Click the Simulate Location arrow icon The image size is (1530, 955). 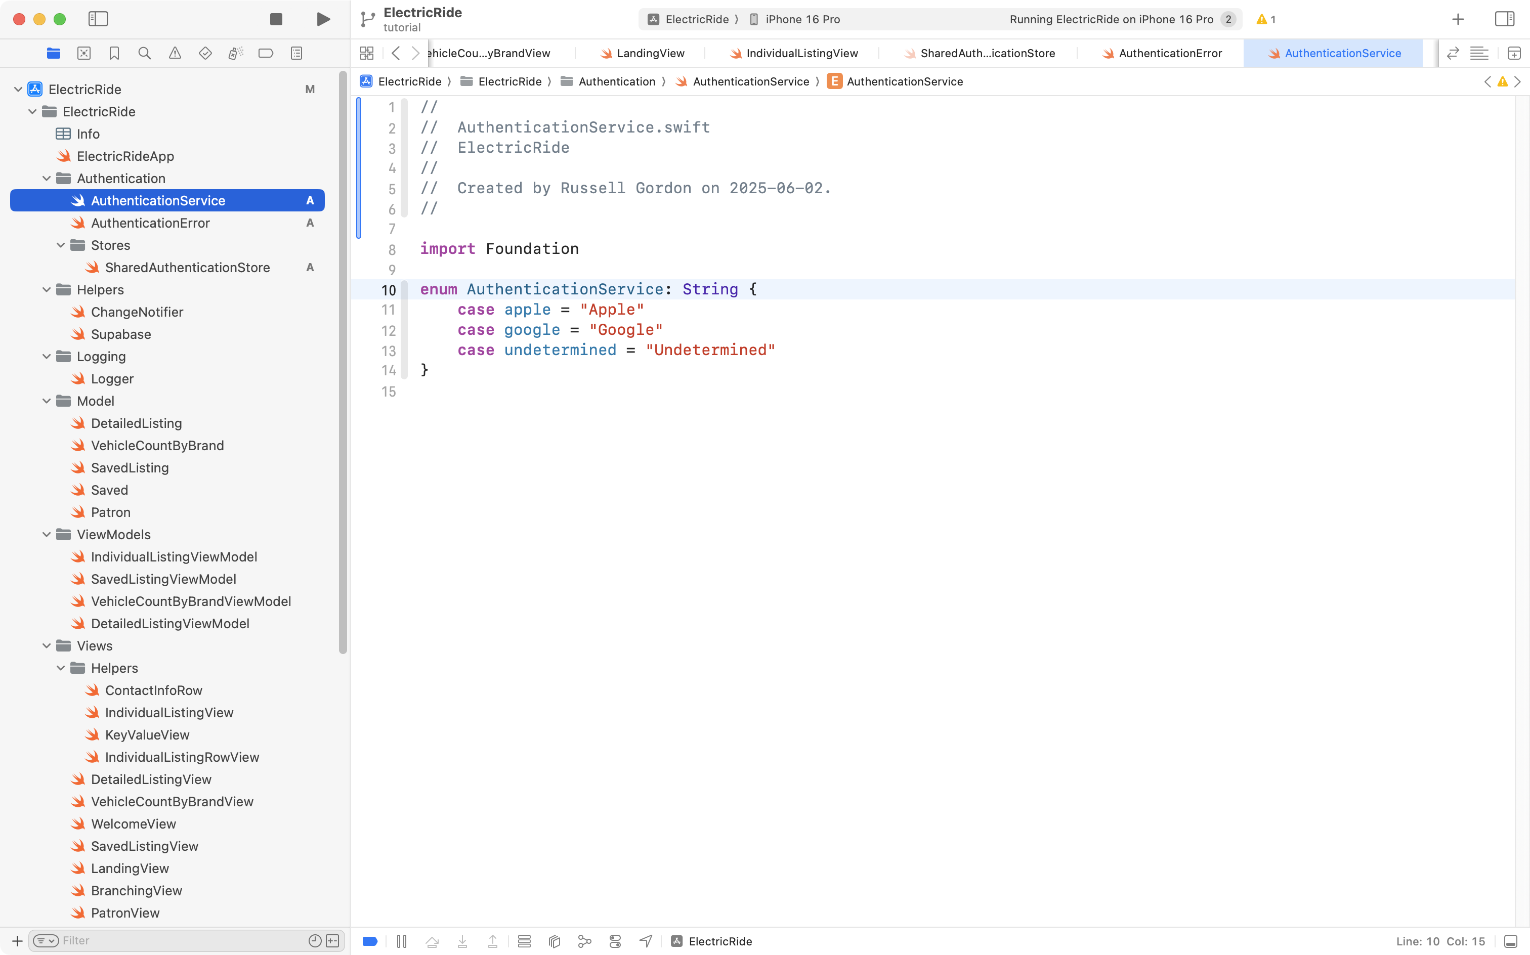tap(646, 941)
